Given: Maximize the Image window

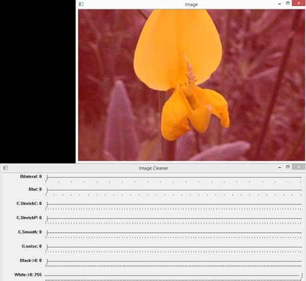Looking at the screenshot, I should pyautogui.click(x=288, y=3).
